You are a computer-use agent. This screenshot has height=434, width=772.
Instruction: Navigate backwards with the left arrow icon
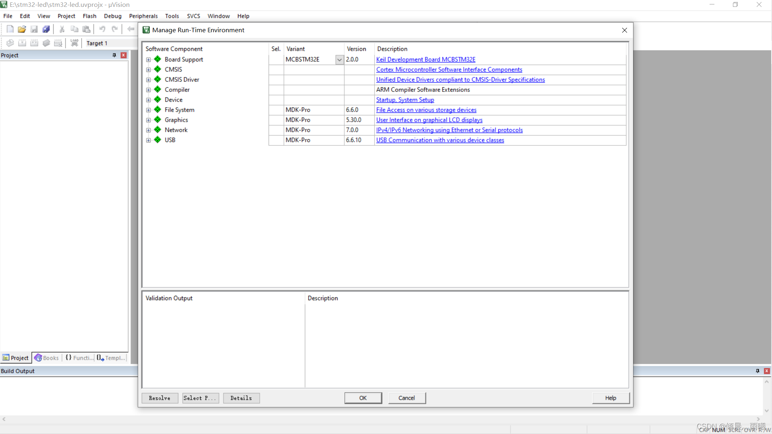[x=130, y=29]
